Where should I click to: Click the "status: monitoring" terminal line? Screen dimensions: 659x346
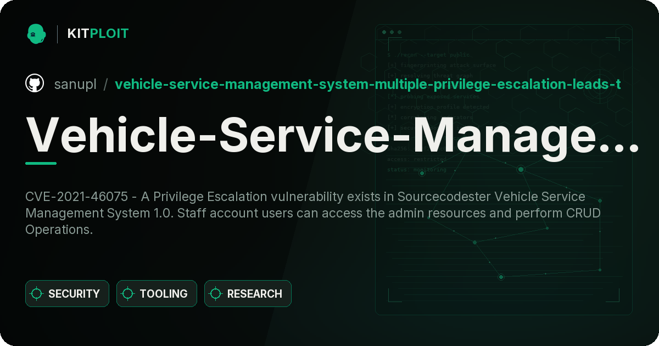click(x=417, y=170)
